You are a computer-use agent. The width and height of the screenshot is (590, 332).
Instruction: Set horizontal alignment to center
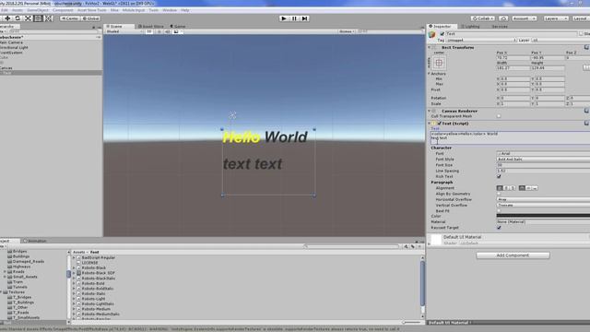pyautogui.click(x=506, y=188)
